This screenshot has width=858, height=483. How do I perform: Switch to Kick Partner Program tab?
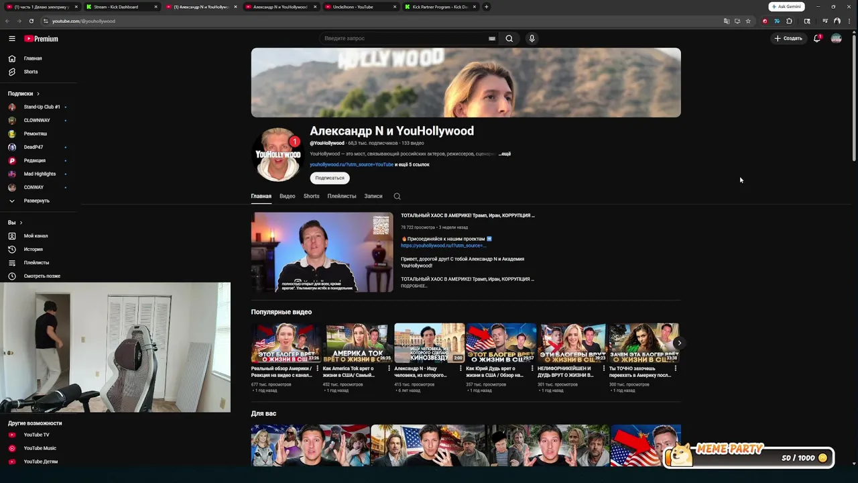[x=439, y=7]
